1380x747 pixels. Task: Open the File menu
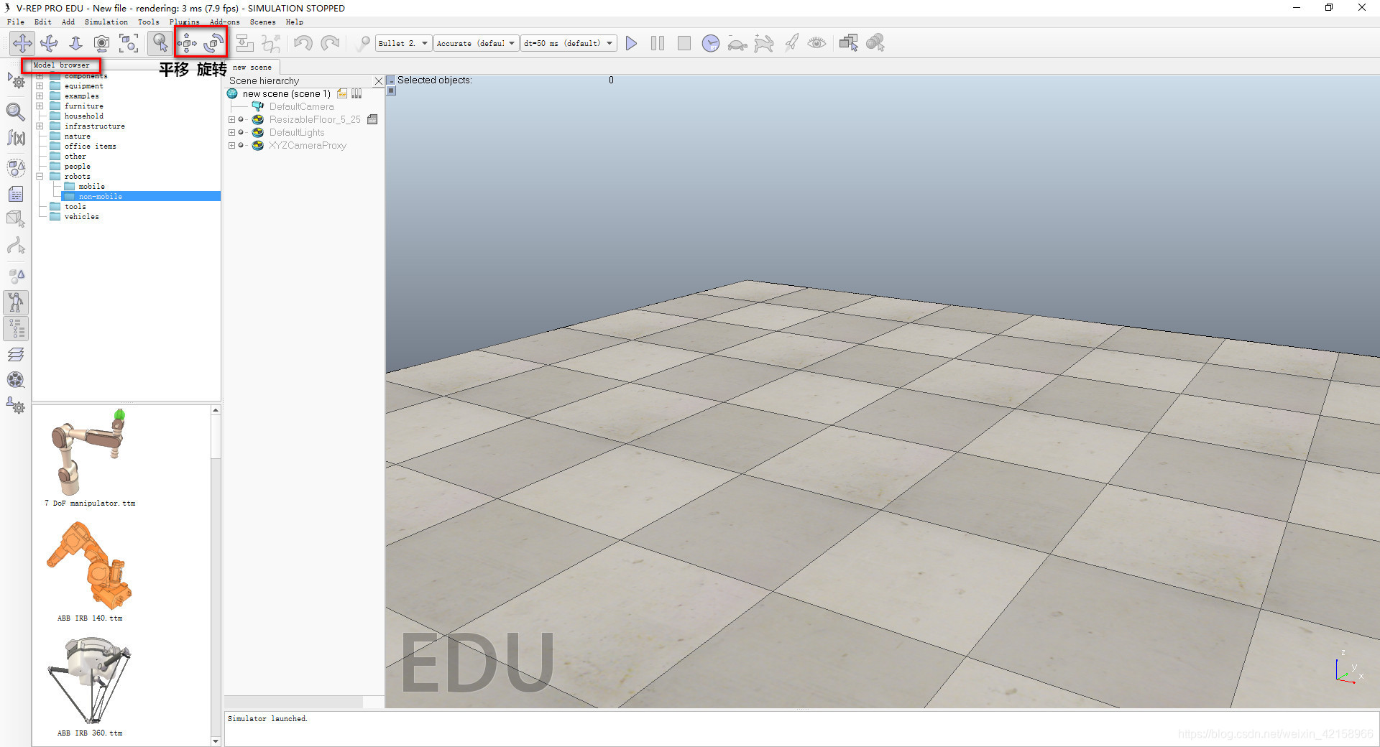tap(16, 22)
